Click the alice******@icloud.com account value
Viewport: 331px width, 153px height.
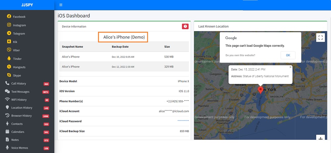(x=174, y=111)
